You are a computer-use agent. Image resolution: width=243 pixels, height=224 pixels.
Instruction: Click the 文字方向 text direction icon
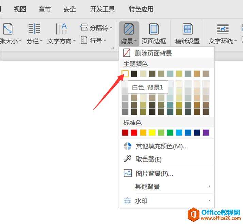pyautogui.click(x=61, y=29)
